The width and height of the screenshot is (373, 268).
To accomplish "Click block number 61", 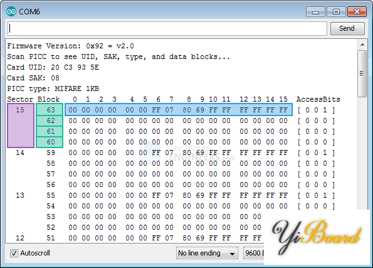I will (51, 131).
